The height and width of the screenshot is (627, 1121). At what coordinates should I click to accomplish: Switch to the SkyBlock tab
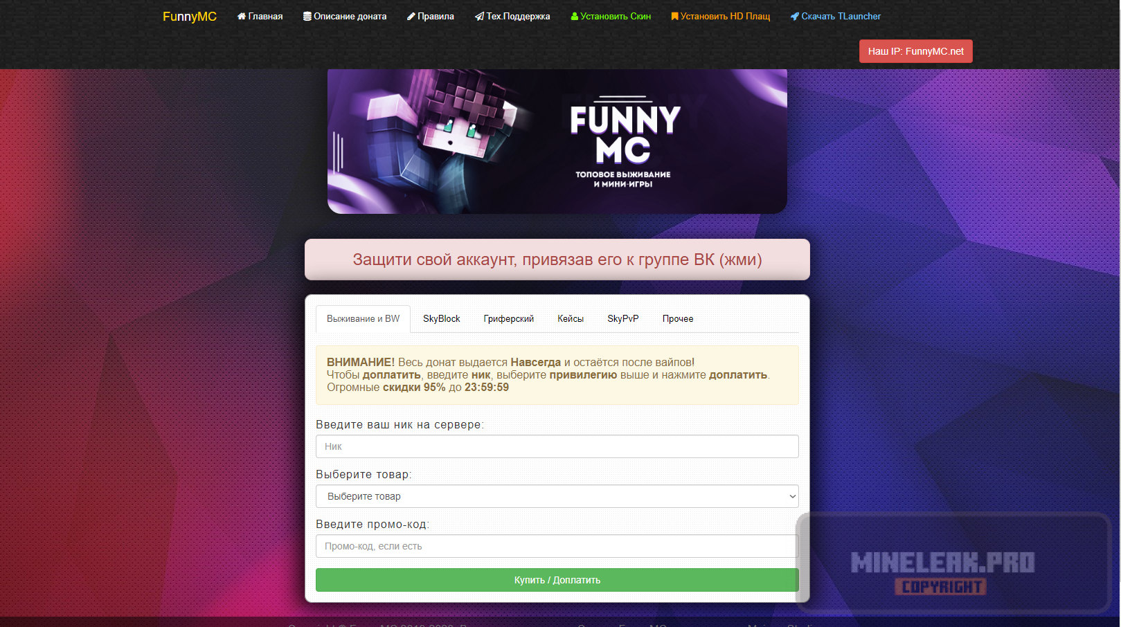point(442,319)
